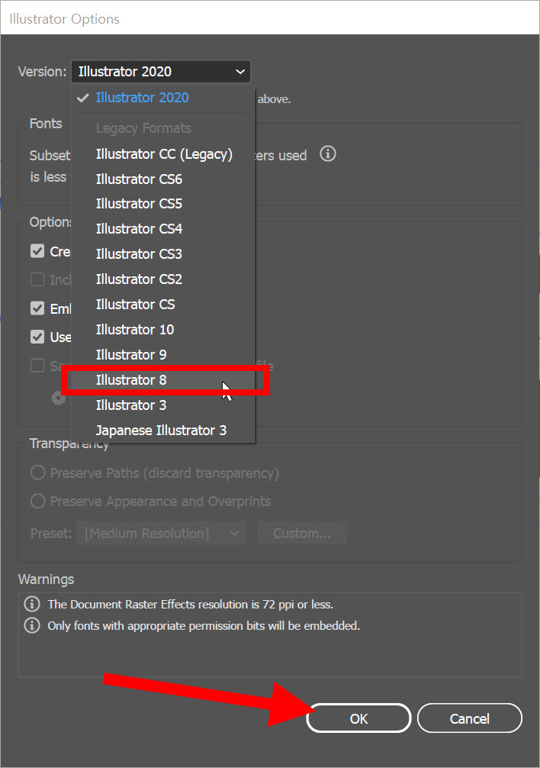Choose Illustrator CS5 from the list

163,204
